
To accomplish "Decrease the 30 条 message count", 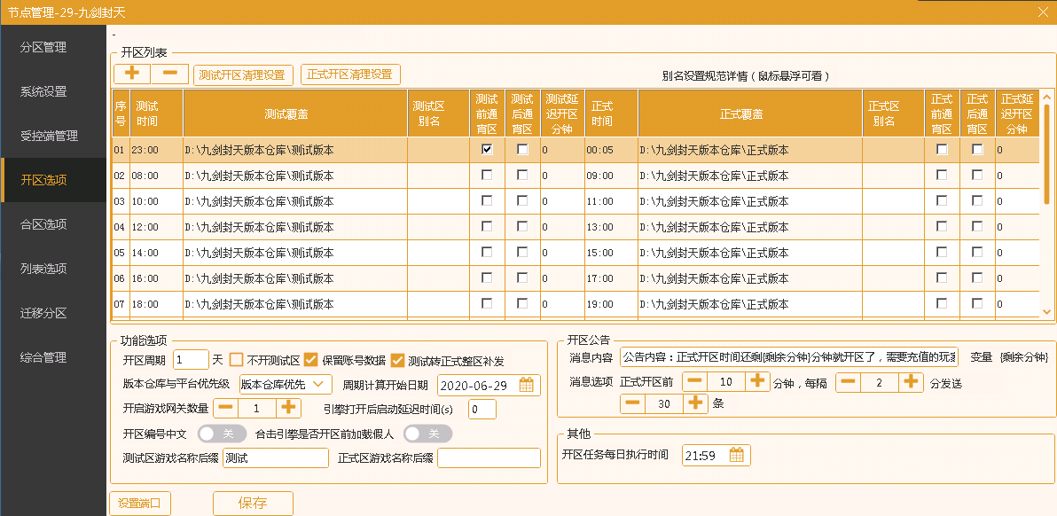I will click(632, 404).
